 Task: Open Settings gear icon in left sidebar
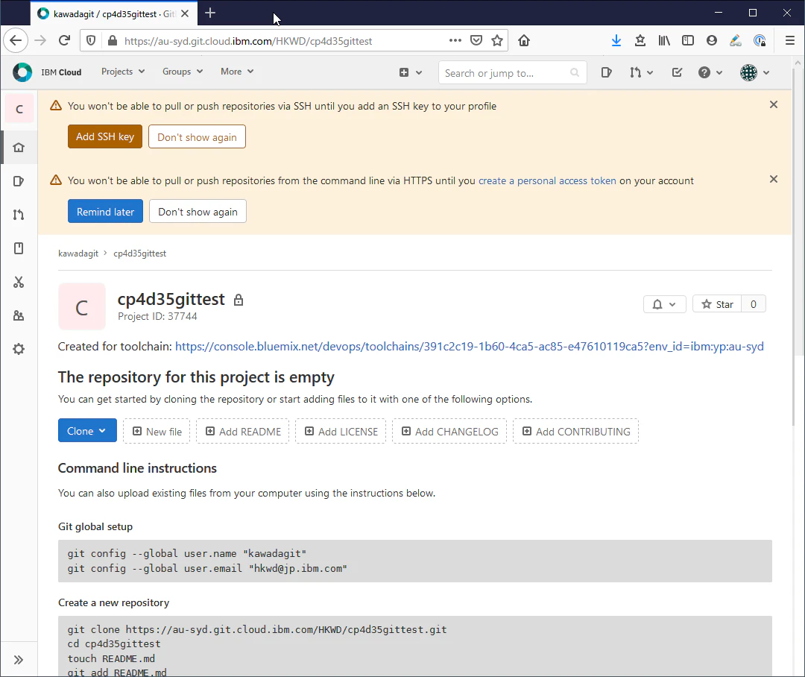click(x=19, y=349)
